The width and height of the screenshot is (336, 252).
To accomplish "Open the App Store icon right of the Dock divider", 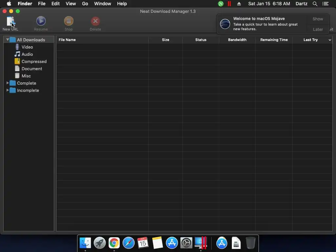I will pos(222,243).
